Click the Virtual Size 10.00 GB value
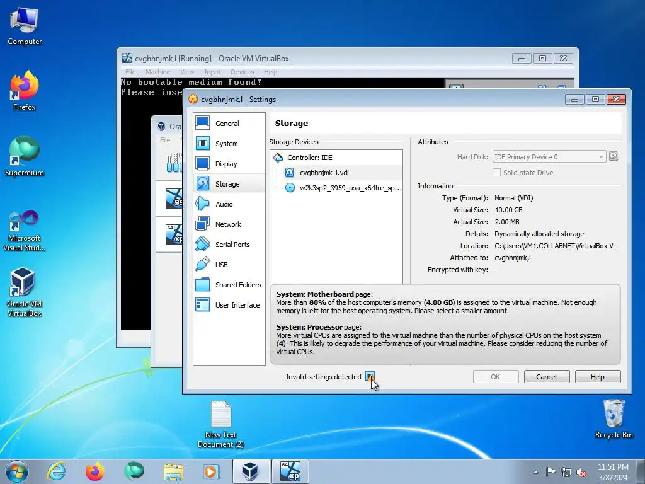The image size is (645, 484). 508,210
